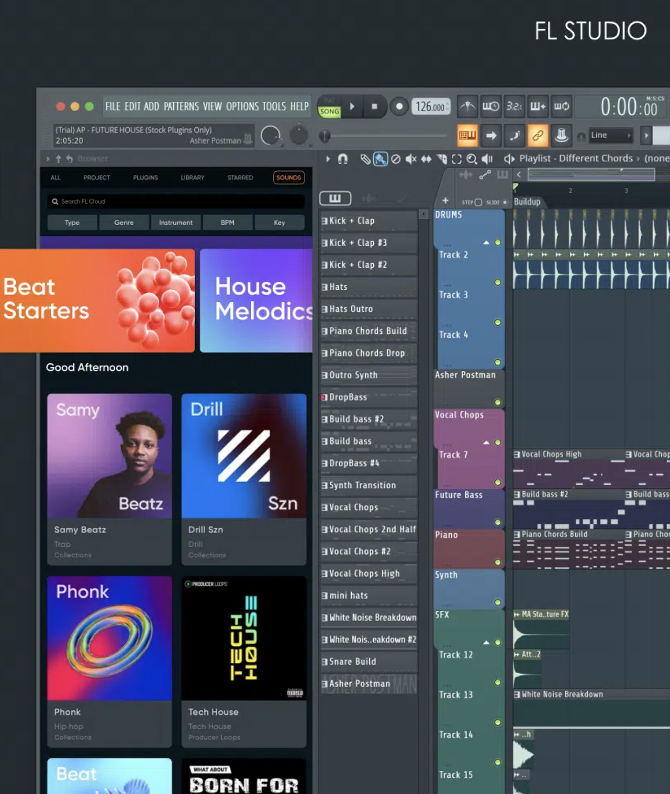Open the FILE menu
Image resolution: width=670 pixels, height=794 pixels.
[x=113, y=106]
